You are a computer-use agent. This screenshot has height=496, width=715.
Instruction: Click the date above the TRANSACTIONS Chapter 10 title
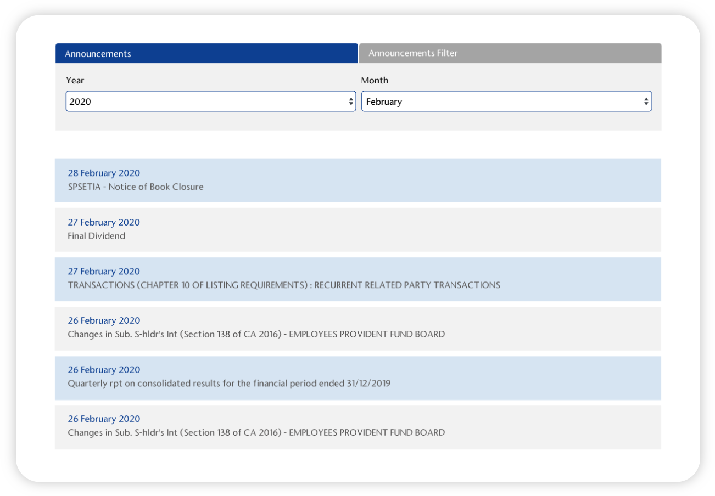tap(104, 272)
